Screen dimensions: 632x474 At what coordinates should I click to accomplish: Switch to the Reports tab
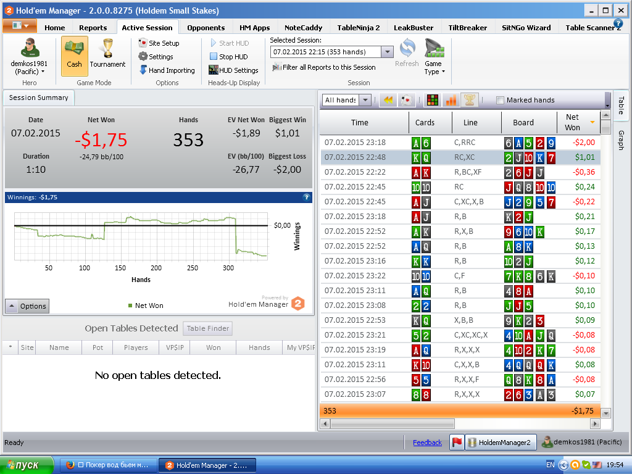click(93, 27)
